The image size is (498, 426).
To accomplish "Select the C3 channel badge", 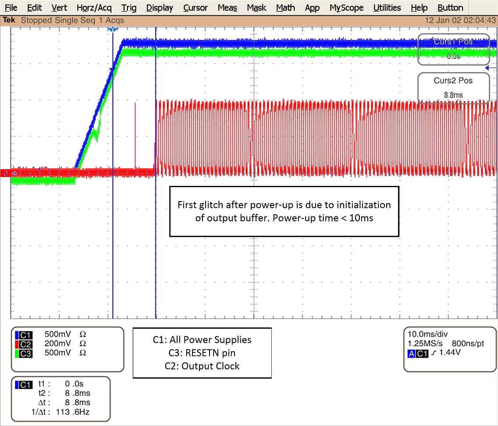I will coord(24,353).
